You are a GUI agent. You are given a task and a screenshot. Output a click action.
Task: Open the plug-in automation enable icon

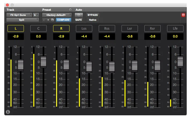(79, 15)
